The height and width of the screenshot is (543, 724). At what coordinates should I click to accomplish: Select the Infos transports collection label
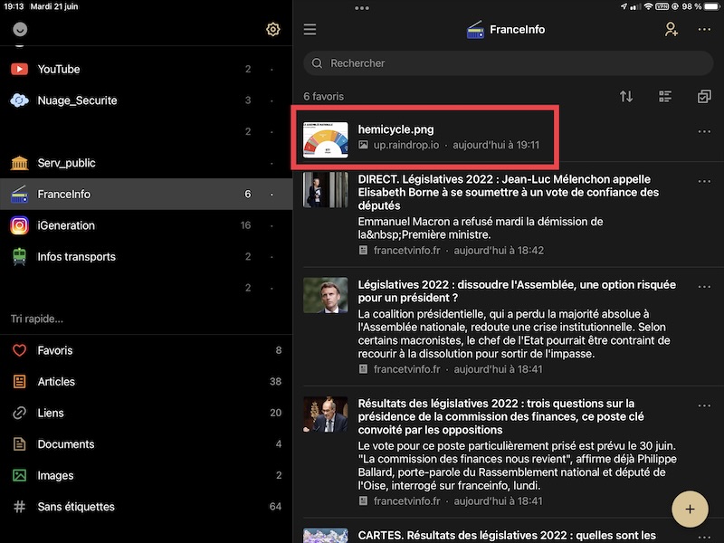[x=76, y=257]
